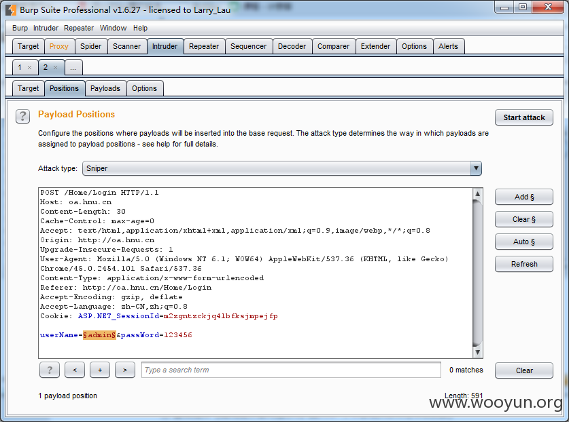Screen dimensions: 569x422
Task: Open the Repeater menu
Action: point(79,28)
